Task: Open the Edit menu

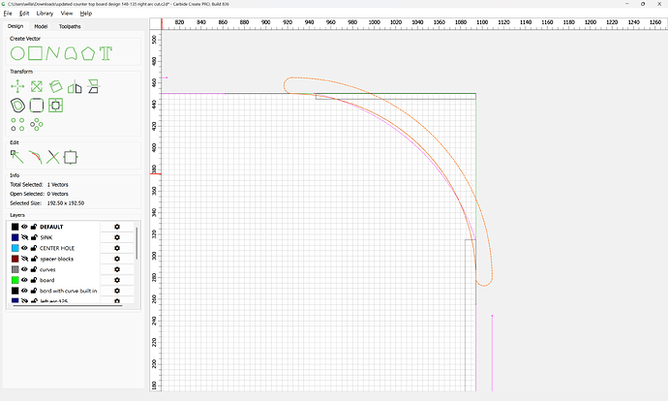Action: [x=24, y=14]
